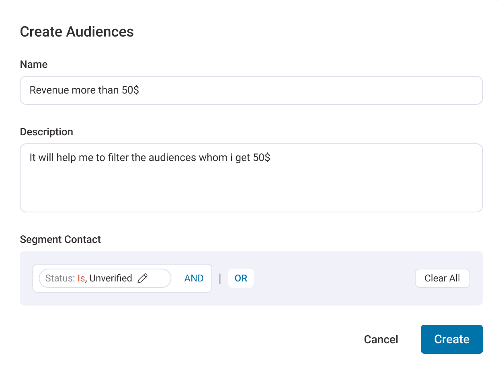Edit the Status filter with the pencil icon
The image size is (502, 373).
(142, 278)
